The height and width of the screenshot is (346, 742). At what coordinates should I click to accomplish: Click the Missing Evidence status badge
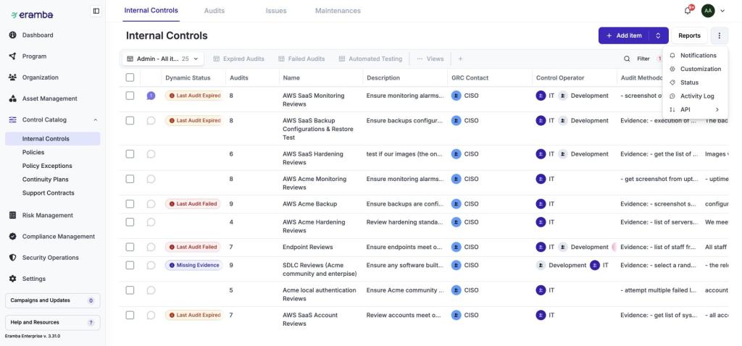(x=193, y=265)
